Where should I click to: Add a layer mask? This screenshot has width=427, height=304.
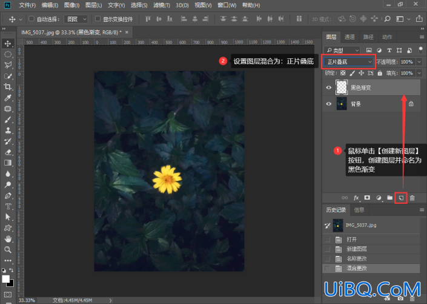pos(367,198)
